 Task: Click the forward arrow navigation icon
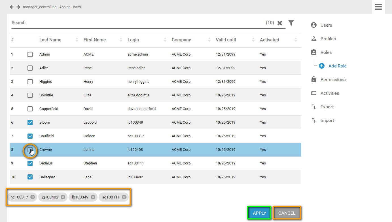18,7
